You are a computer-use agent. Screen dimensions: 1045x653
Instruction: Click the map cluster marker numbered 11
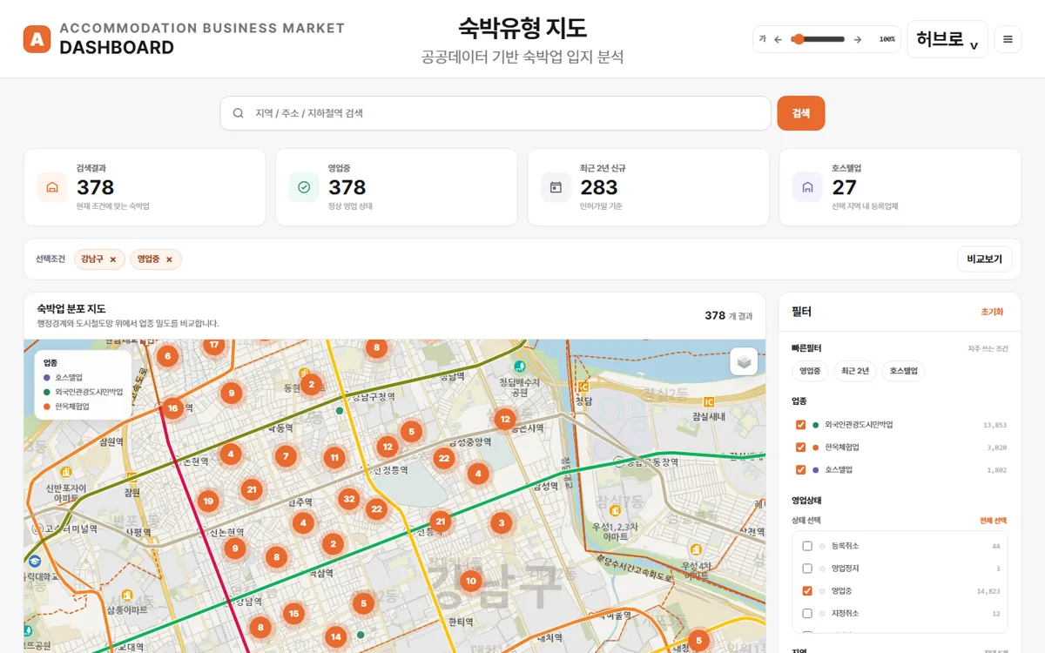334,457
